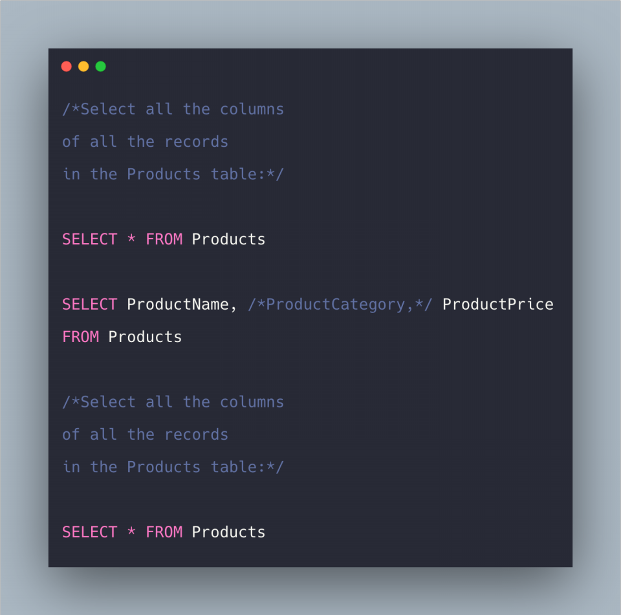
Task: Click the yellow minimize window dot
Action: [x=83, y=67]
